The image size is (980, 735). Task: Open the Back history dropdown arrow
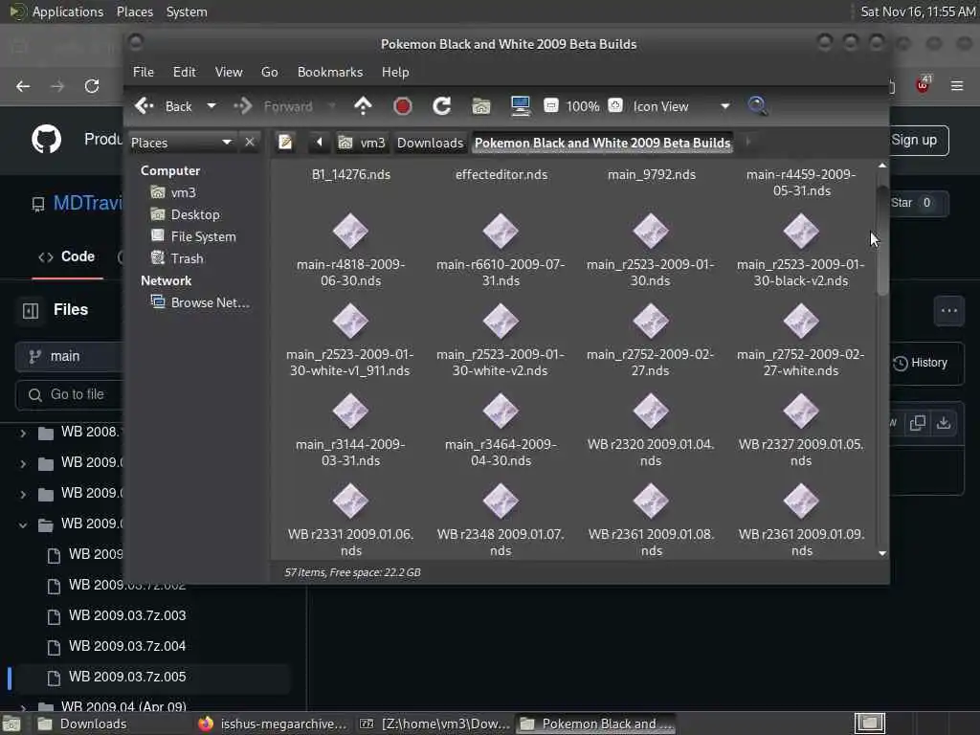tap(212, 106)
